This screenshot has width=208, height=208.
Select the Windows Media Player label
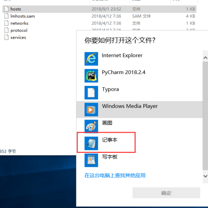click(x=130, y=106)
